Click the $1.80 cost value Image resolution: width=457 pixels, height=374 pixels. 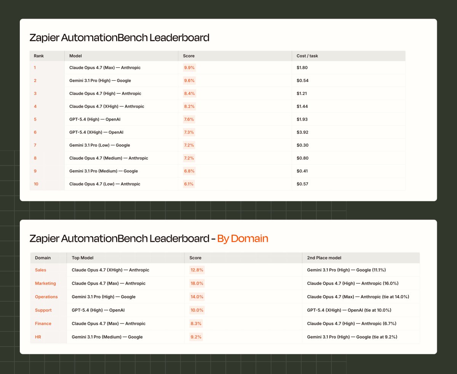coord(302,68)
